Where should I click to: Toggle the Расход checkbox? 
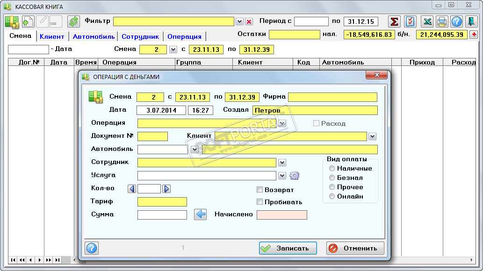click(316, 123)
